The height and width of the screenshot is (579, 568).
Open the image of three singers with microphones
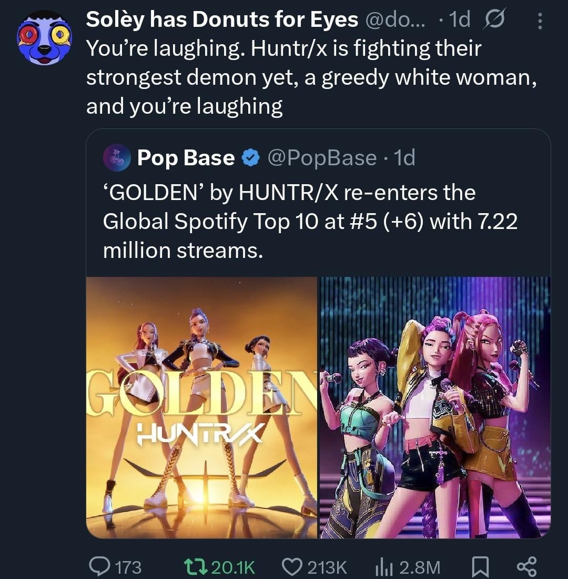(x=435, y=407)
